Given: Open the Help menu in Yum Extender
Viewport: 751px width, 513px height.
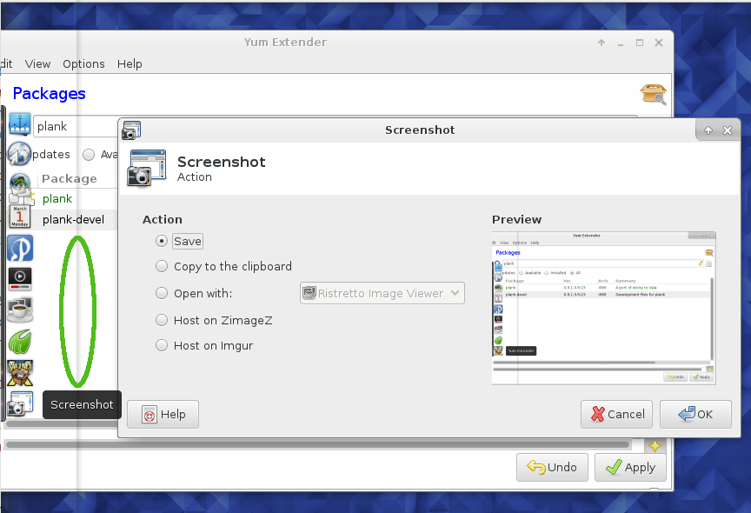Looking at the screenshot, I should click(x=130, y=64).
